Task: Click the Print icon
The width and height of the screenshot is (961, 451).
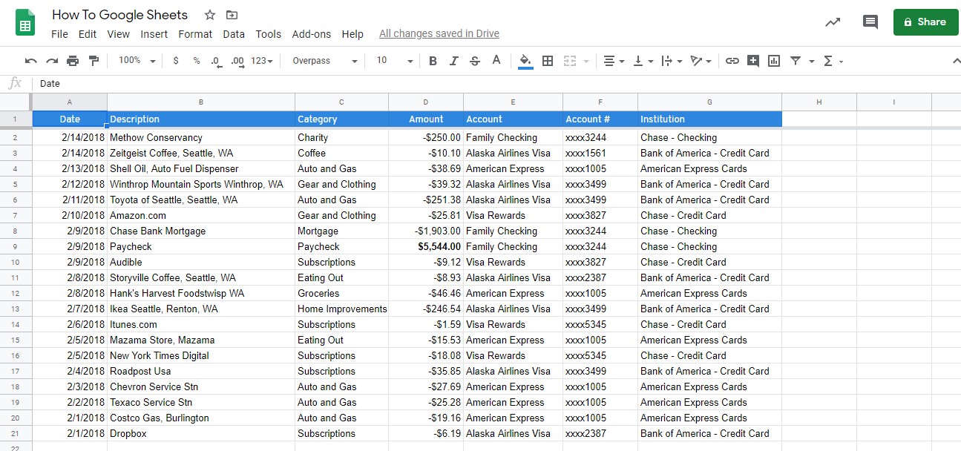Action: coord(73,61)
